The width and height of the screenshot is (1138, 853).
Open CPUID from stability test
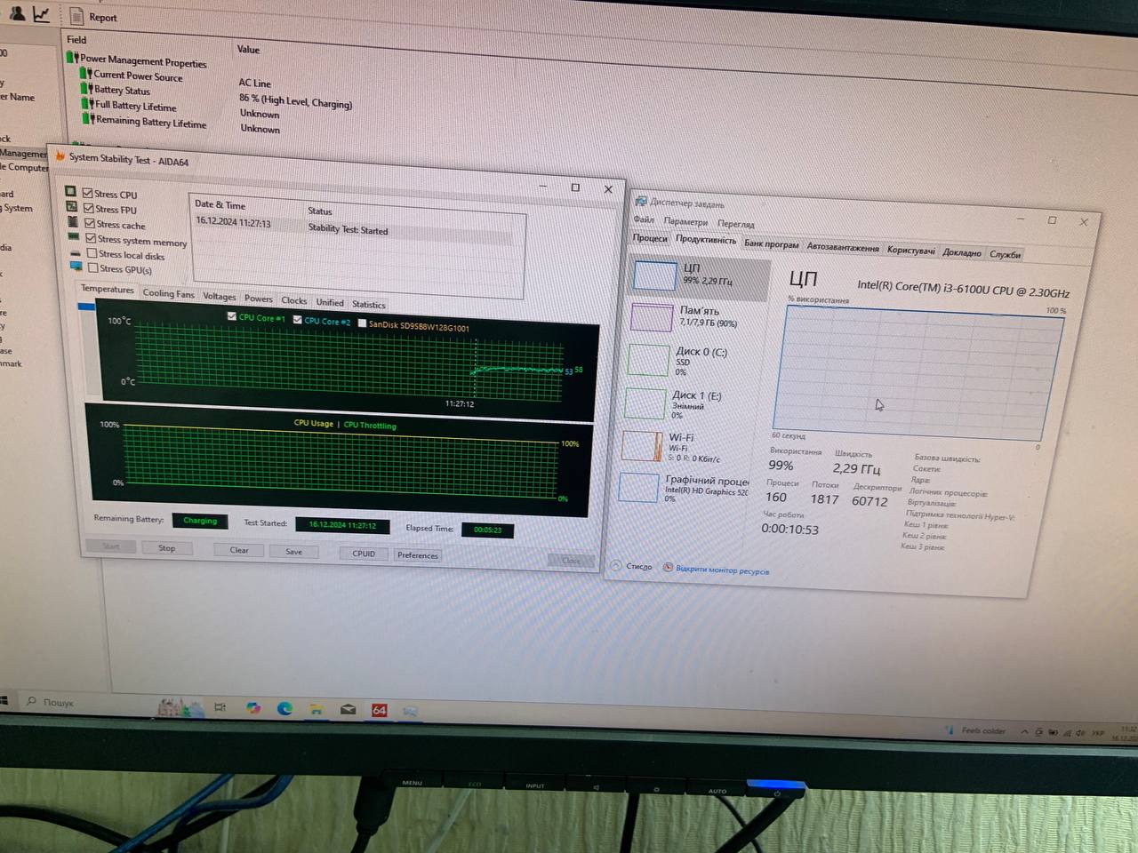click(x=364, y=554)
